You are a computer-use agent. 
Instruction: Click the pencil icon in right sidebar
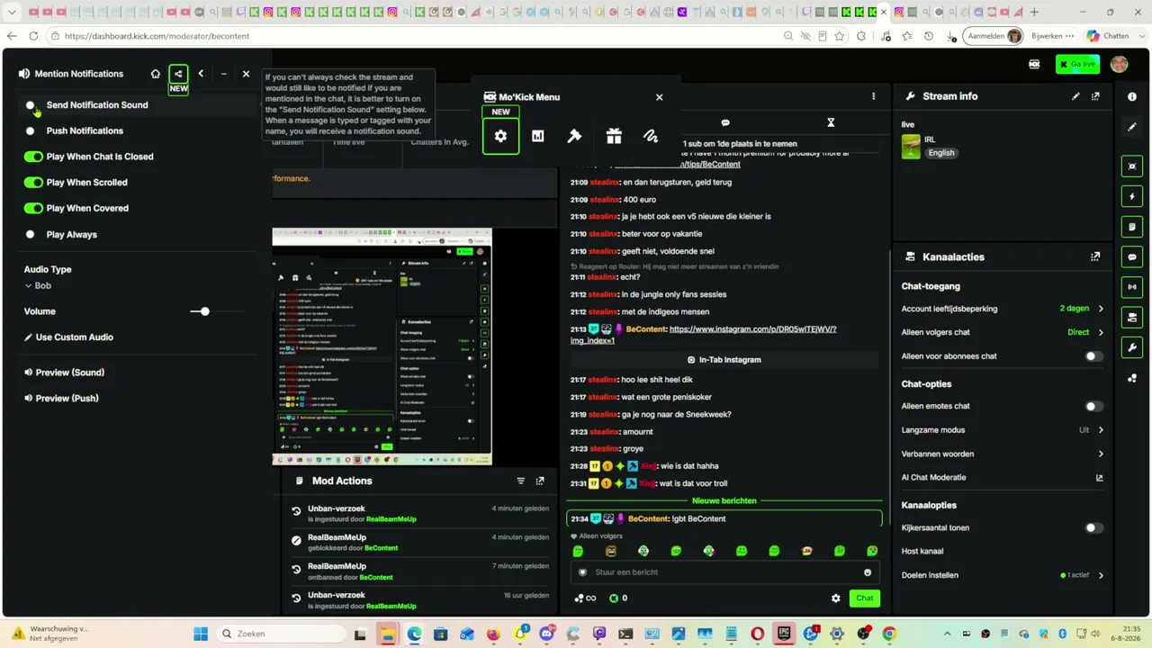pos(1132,127)
